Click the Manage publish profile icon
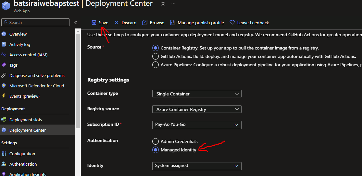362x176 pixels. coord(172,23)
